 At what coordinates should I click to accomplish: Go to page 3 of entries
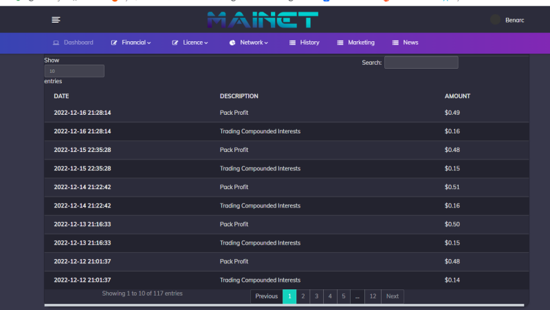[316, 296]
